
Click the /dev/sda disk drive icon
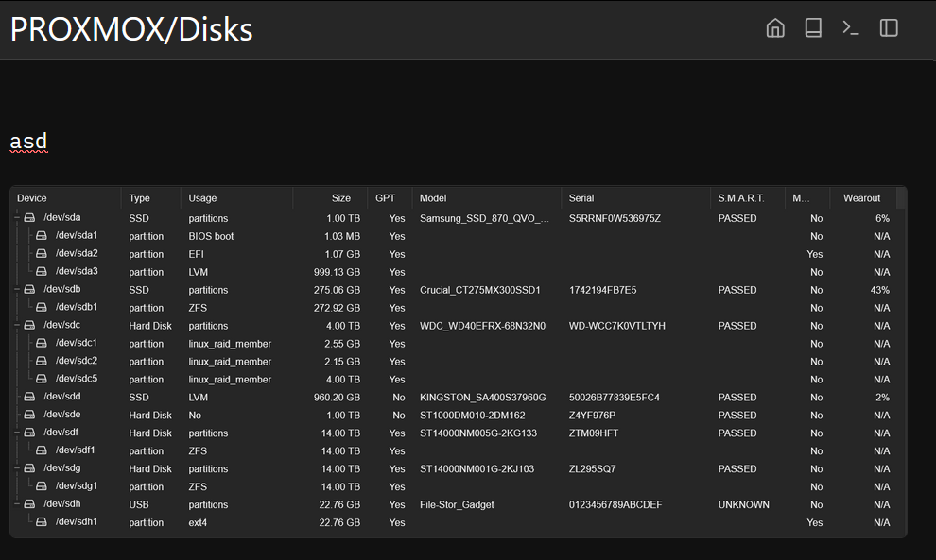click(29, 218)
